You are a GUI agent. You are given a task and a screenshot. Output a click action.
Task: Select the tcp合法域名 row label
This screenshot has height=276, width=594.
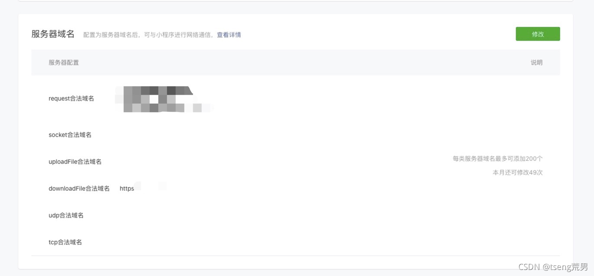point(65,242)
